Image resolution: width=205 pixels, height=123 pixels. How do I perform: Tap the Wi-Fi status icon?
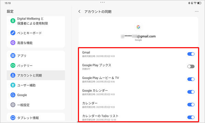point(195,3)
